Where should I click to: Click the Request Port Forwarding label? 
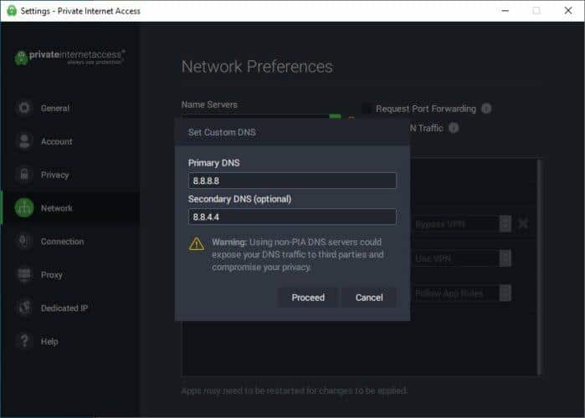point(426,109)
